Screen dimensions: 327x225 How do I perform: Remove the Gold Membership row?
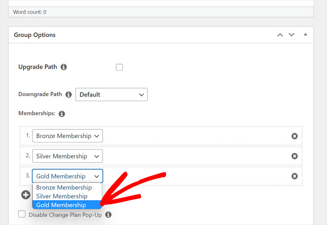pyautogui.click(x=295, y=176)
